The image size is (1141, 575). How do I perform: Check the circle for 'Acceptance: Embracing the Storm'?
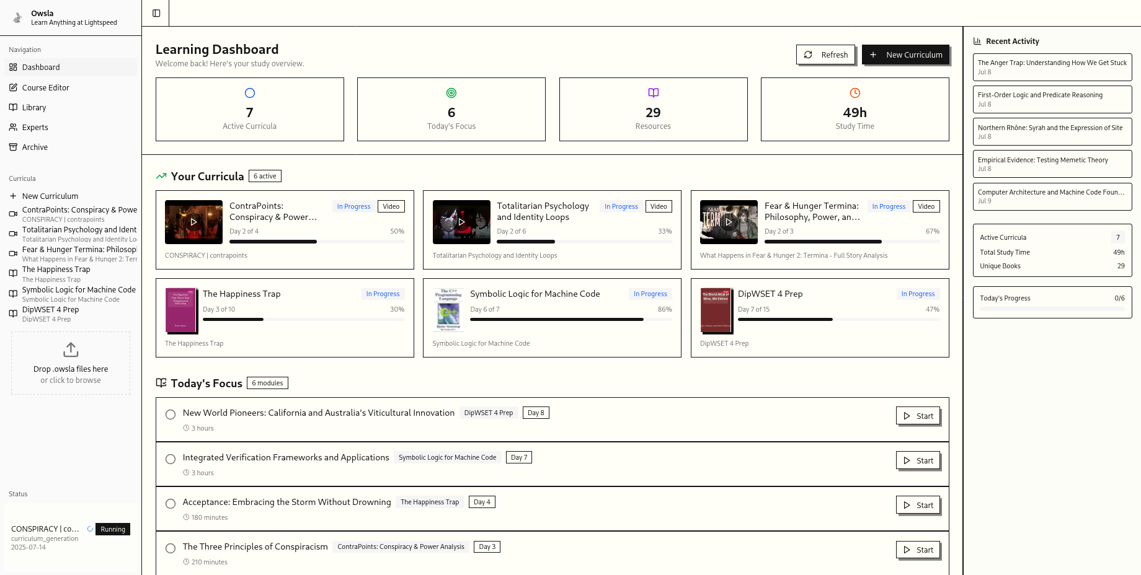[171, 504]
